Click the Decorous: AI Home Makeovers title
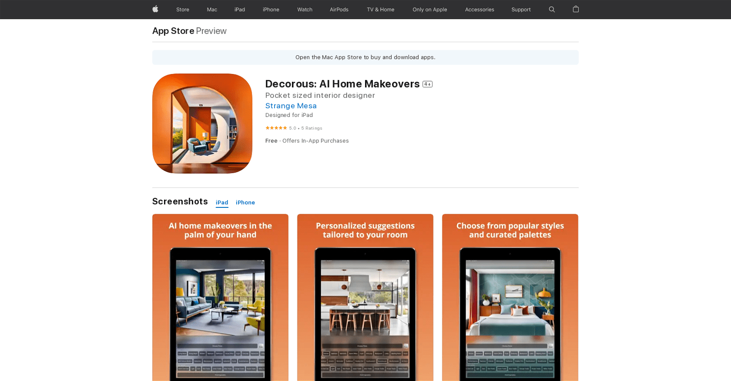Viewport: 731px width, 381px height. [342, 84]
